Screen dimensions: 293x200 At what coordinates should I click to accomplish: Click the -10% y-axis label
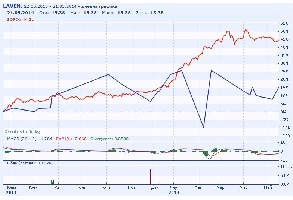tap(285, 128)
